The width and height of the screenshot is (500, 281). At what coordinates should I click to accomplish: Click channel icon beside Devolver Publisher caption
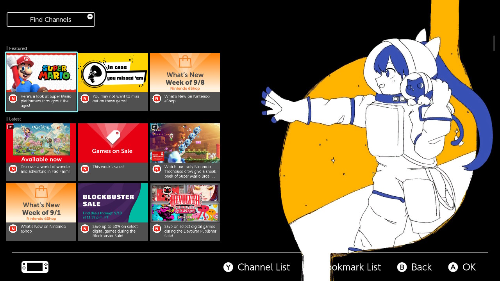157,229
